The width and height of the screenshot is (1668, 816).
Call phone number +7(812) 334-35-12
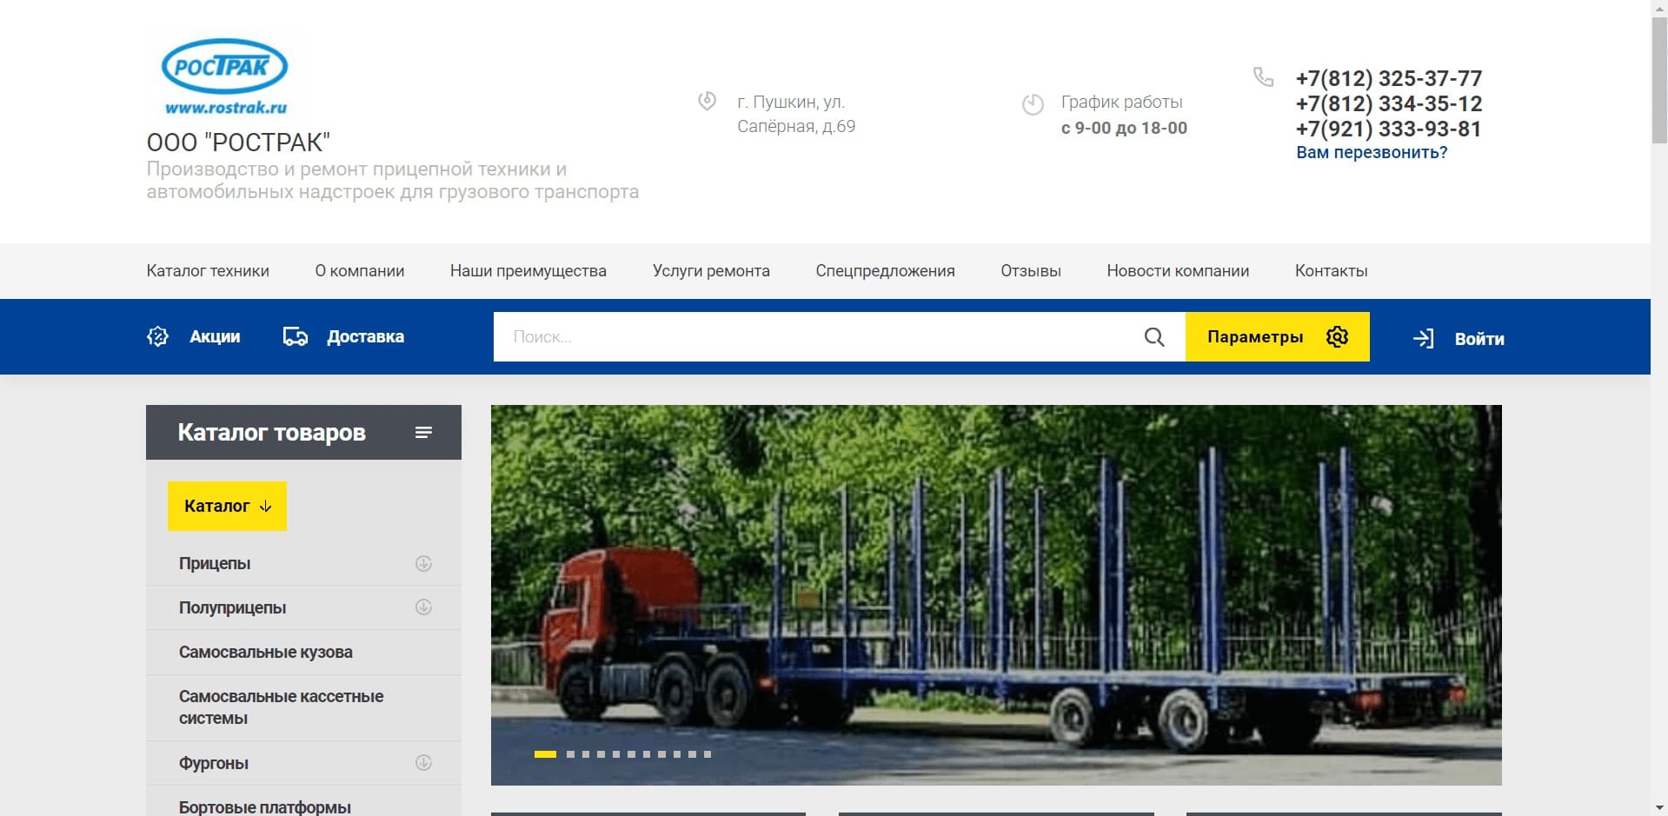1389,103
